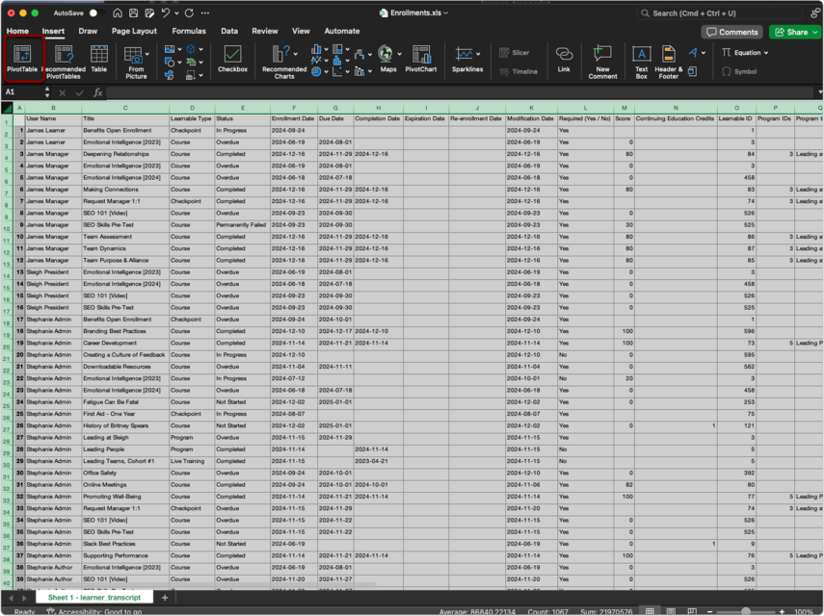The image size is (824, 616).
Task: Click the column chart icon
Action: click(x=316, y=49)
